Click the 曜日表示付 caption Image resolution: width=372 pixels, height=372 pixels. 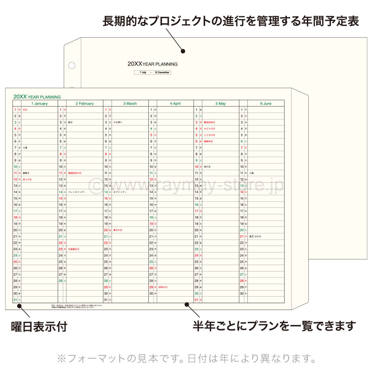coord(39,326)
